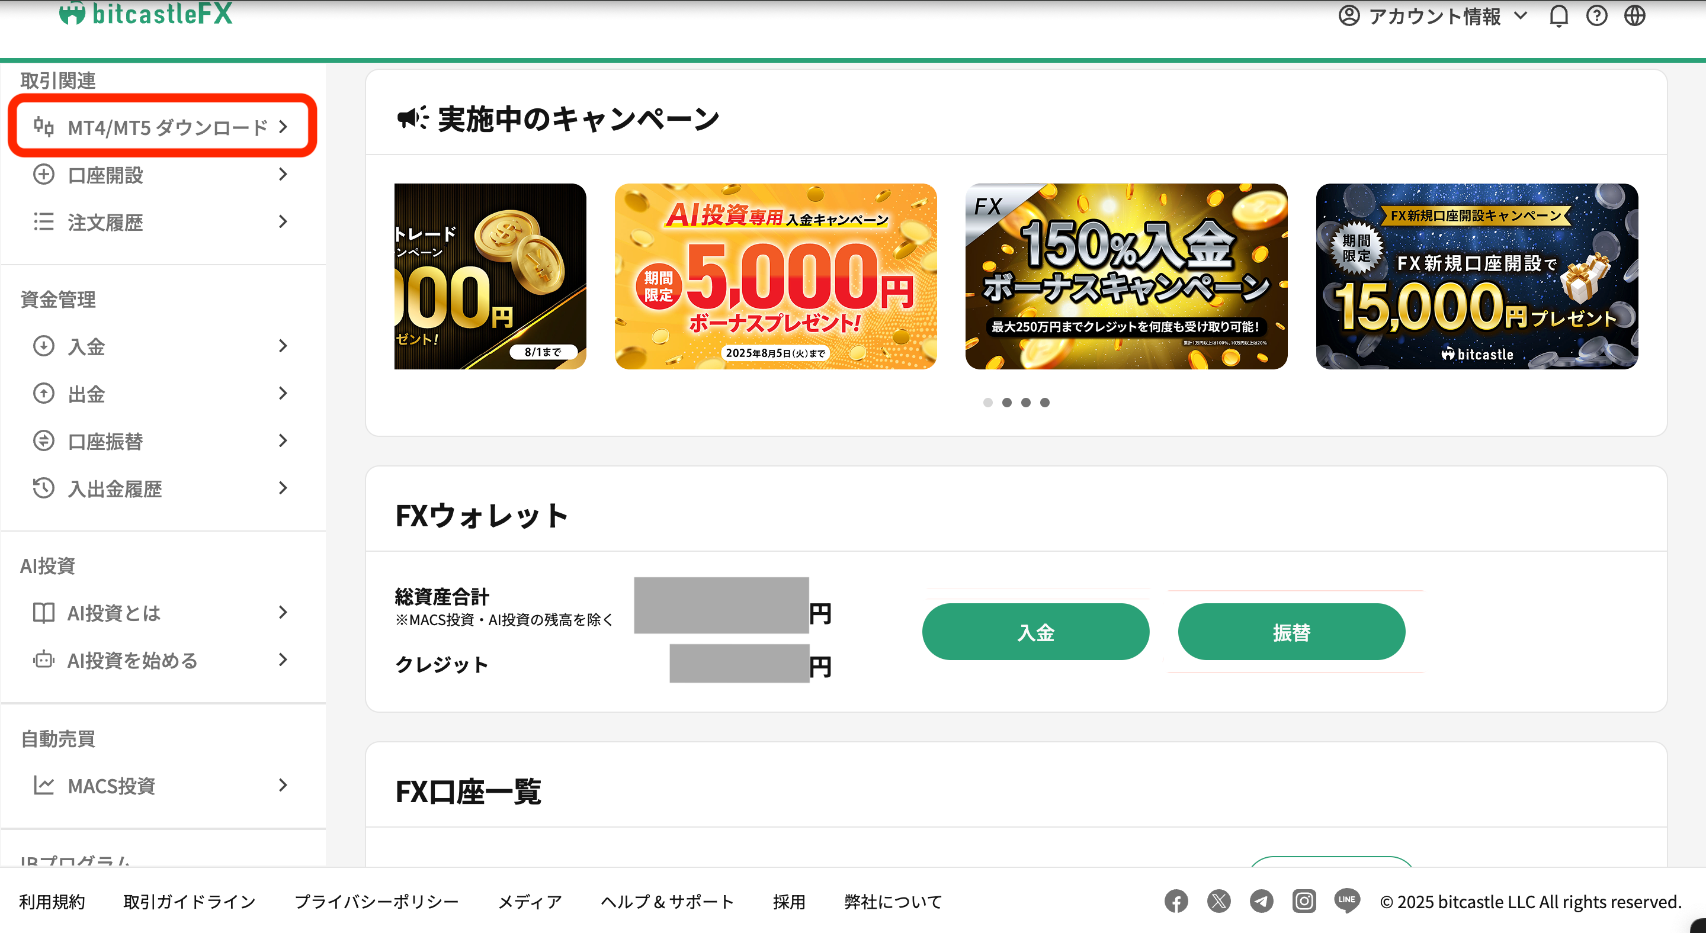Expand the 口座開設 sidebar chevron

pos(283,175)
